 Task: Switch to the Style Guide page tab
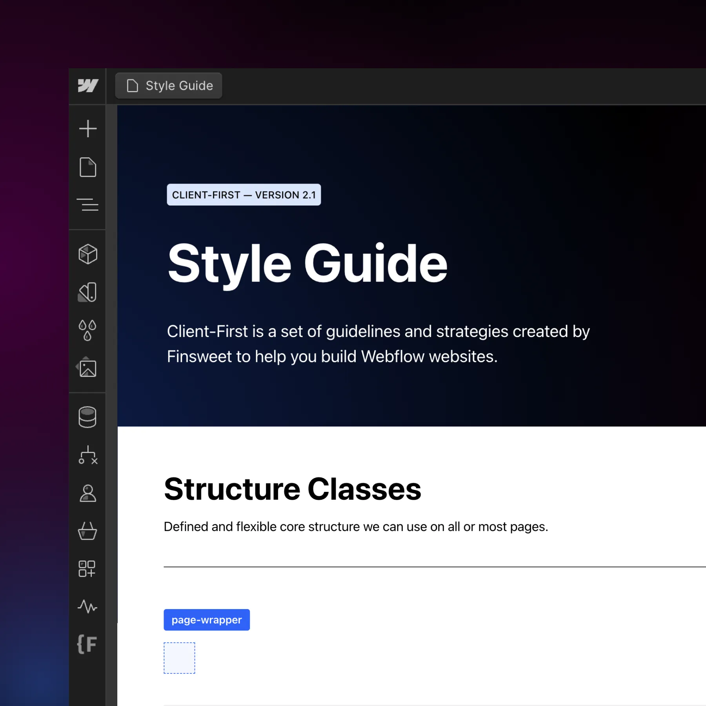tap(169, 86)
